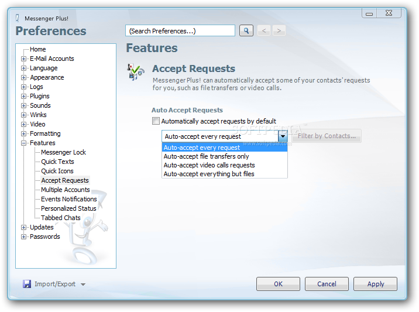Viewport: 419px width, 312px height.
Task: Choose Auto-accept video calls requests
Action: coord(225,165)
